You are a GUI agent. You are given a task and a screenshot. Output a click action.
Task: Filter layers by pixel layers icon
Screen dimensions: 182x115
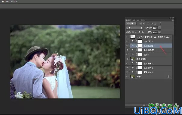pyautogui.click(x=140, y=23)
